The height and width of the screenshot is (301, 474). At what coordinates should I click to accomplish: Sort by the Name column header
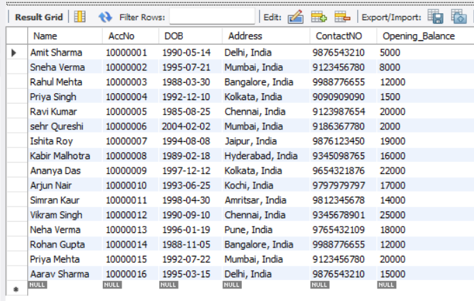(x=65, y=36)
